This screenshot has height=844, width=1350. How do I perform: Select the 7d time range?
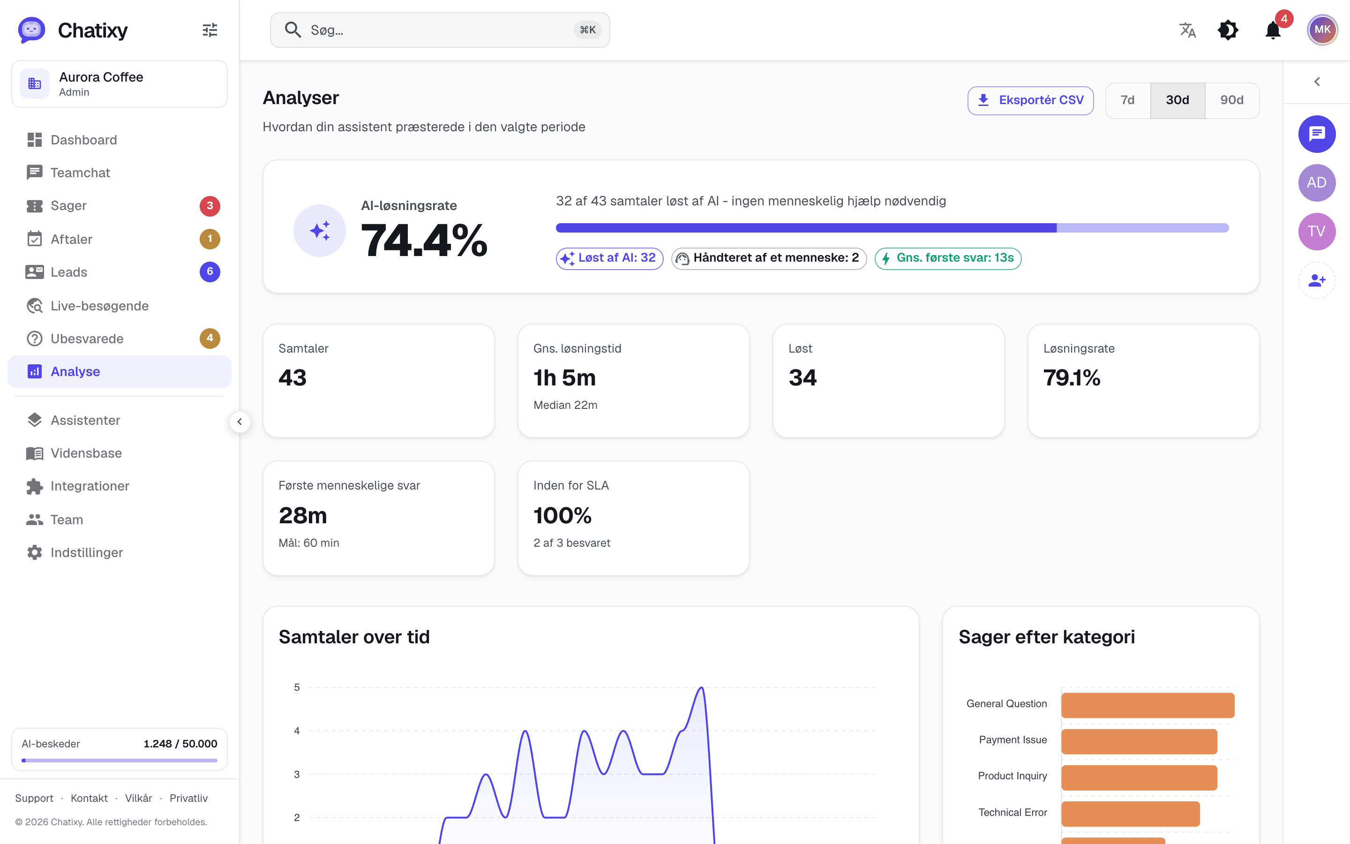(1127, 100)
